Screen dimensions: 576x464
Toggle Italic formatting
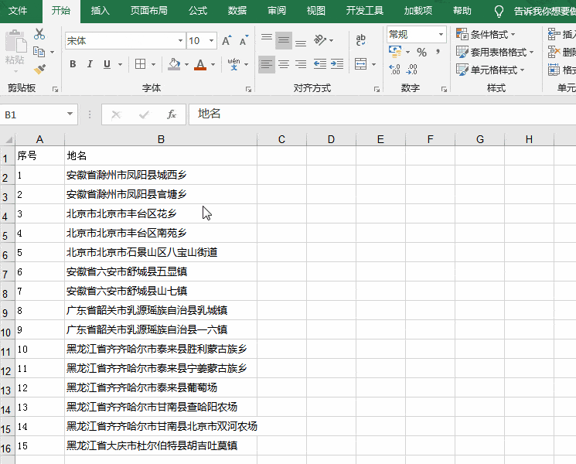[x=90, y=64]
